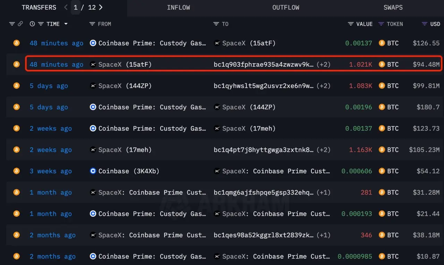Click the Coinbase logo beside Coinbase (3K4Xb)
The width and height of the screenshot is (444, 265).
tap(93, 171)
